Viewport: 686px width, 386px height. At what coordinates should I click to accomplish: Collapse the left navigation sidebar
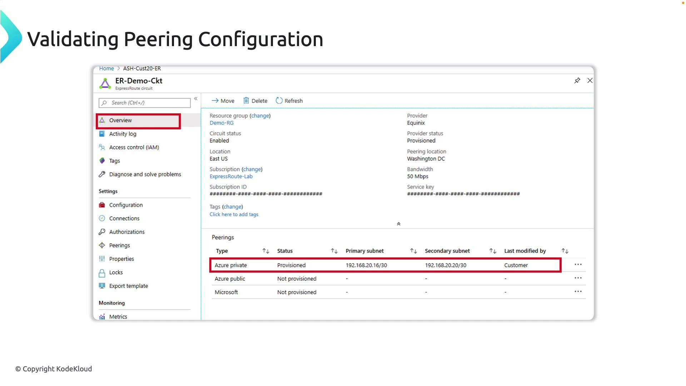coord(196,98)
